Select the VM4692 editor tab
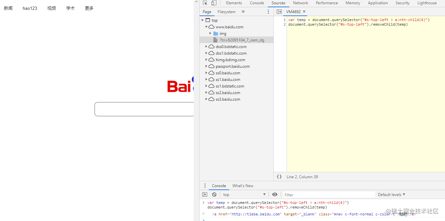 (294, 12)
